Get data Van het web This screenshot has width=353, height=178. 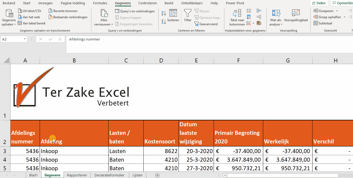29,17
